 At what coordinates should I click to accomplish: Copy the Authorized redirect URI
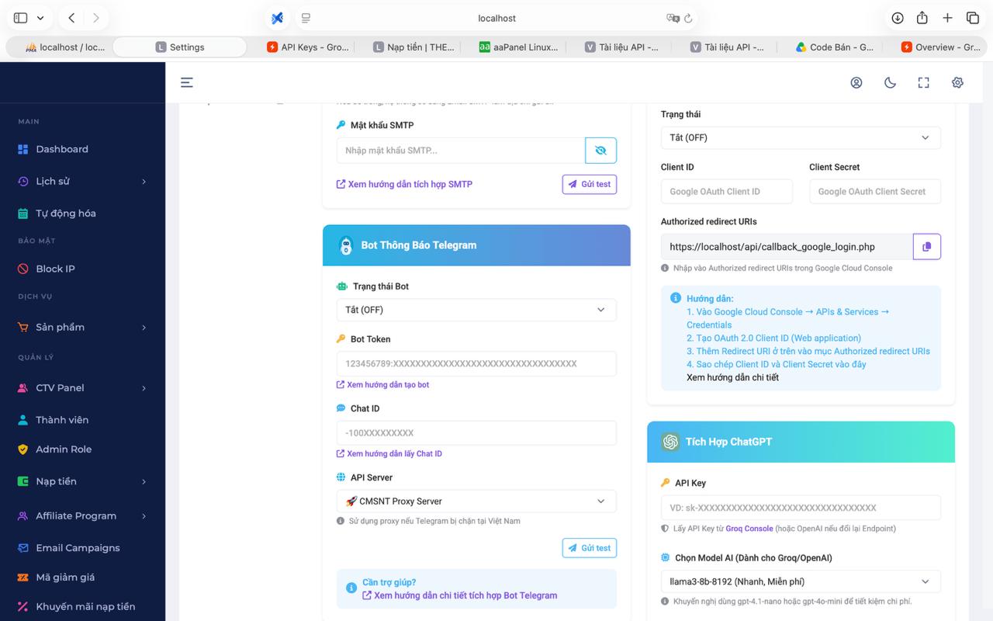pos(926,247)
